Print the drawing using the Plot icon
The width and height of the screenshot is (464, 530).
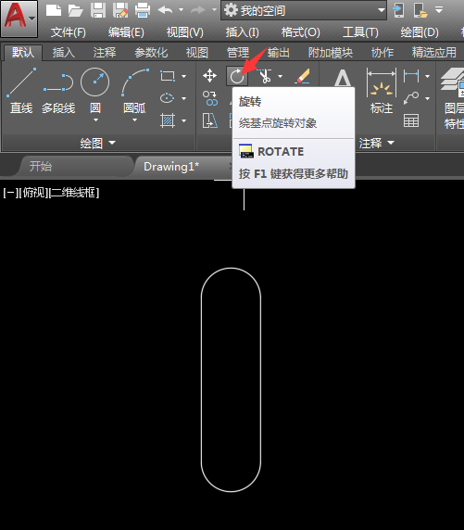[143, 10]
